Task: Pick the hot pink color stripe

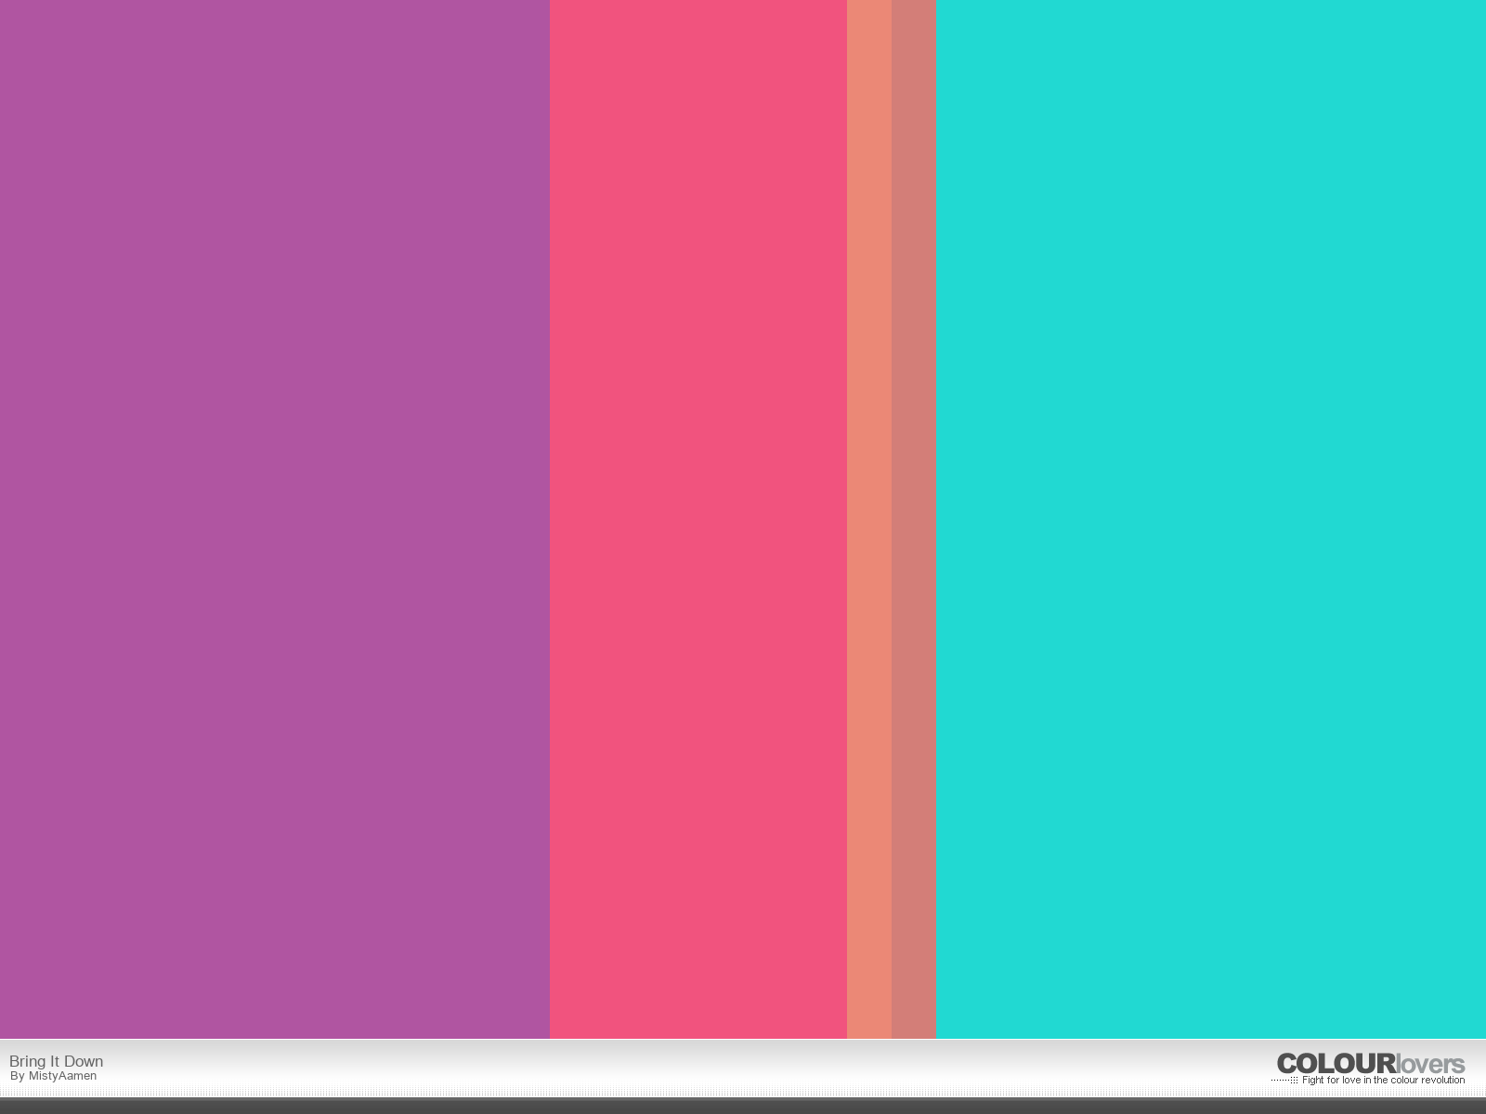Action: pos(697,520)
